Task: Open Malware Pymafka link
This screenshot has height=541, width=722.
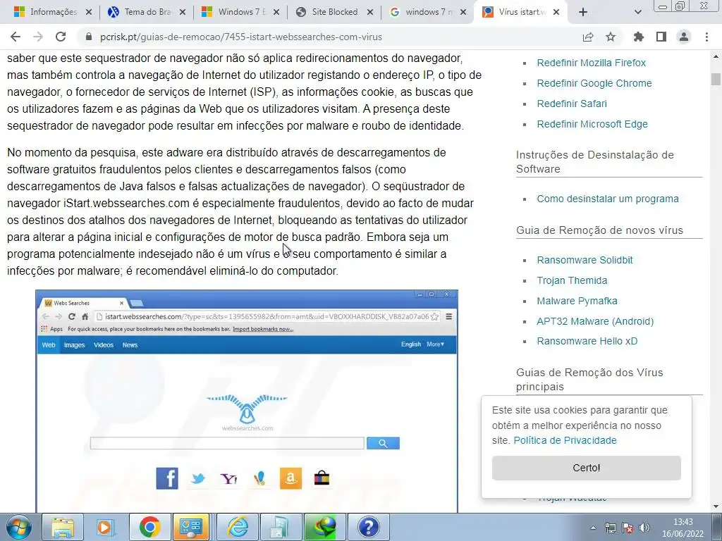Action: pyautogui.click(x=577, y=301)
